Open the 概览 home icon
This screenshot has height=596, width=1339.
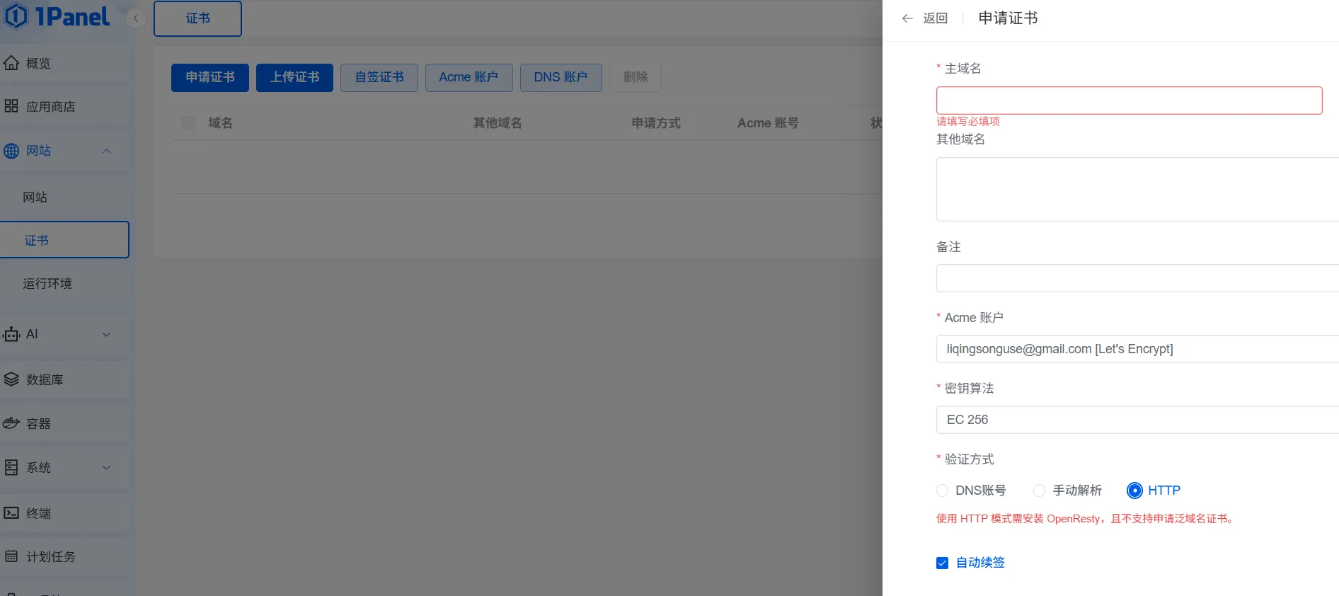pyautogui.click(x=11, y=63)
